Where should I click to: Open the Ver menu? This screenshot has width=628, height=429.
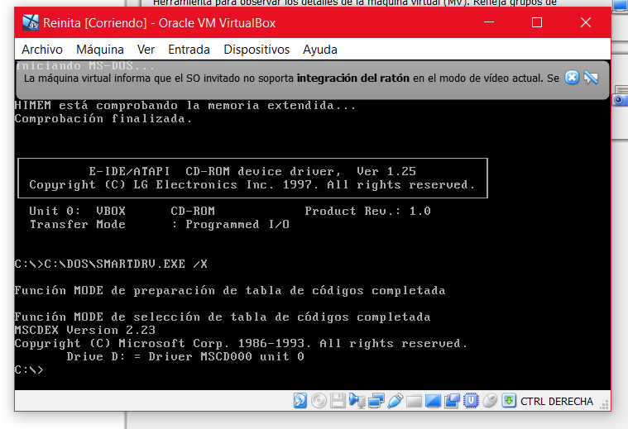[146, 50]
